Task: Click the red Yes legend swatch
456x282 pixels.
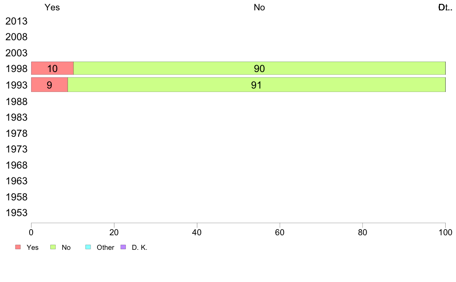Action: 18,247
